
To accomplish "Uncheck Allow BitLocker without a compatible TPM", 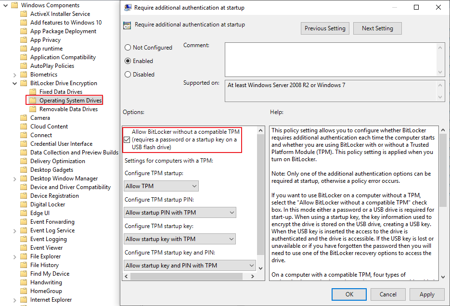I will (x=127, y=140).
